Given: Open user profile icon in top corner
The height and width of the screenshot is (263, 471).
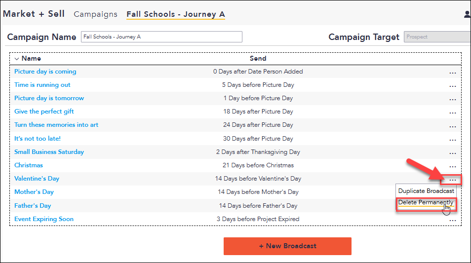Looking at the screenshot, I should click(x=468, y=14).
